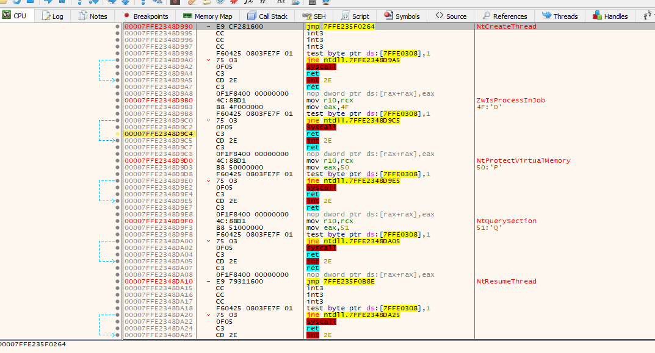Set a breakpoint dot at ZwIsProcessInJob start
This screenshot has width=655, height=353.
click(115, 99)
